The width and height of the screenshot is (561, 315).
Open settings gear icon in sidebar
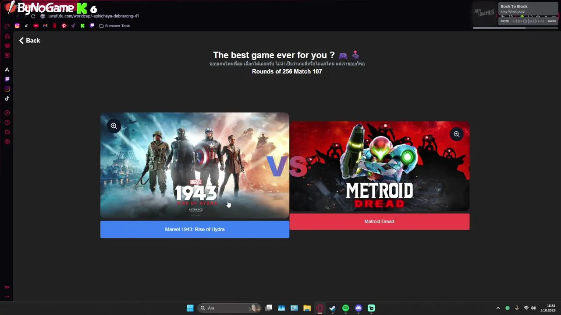point(7,142)
